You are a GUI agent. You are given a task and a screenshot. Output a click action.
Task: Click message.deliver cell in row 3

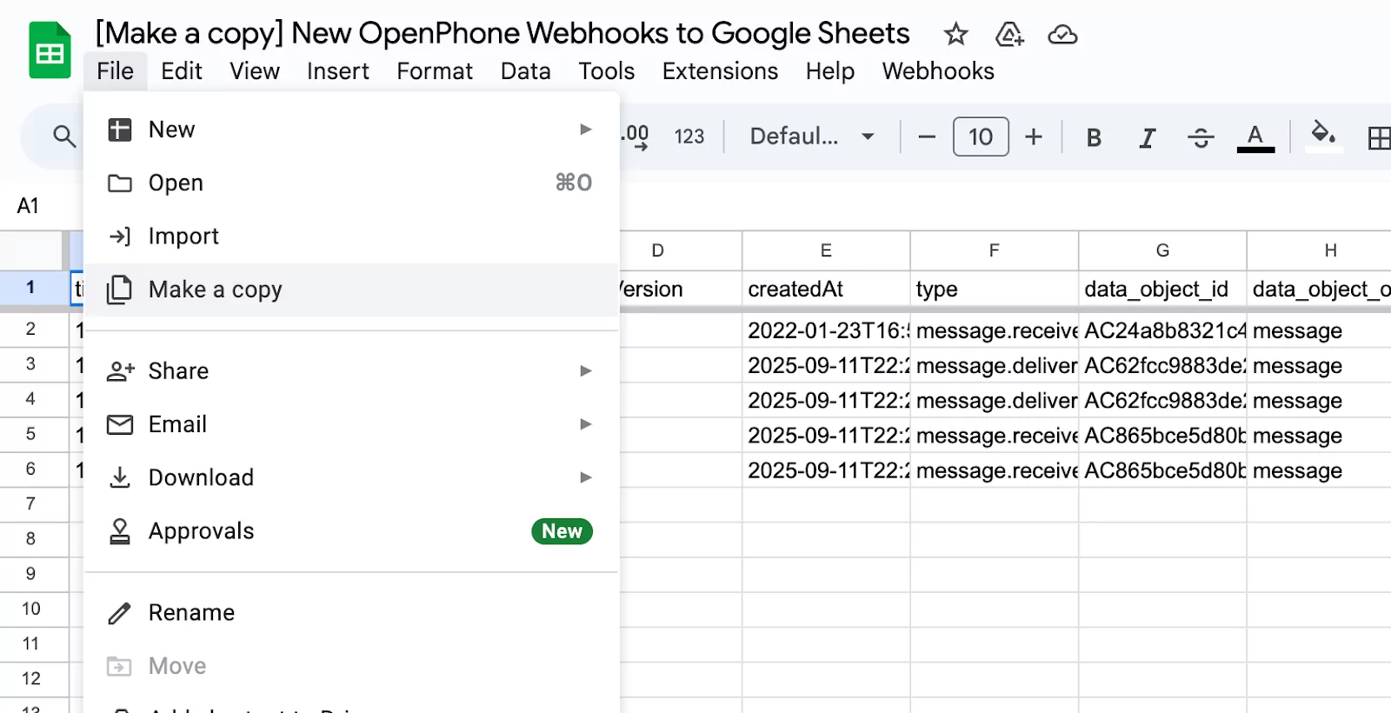click(995, 365)
